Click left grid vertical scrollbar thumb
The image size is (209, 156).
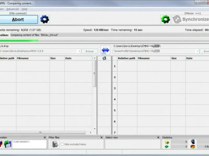pyautogui.click(x=95, y=74)
